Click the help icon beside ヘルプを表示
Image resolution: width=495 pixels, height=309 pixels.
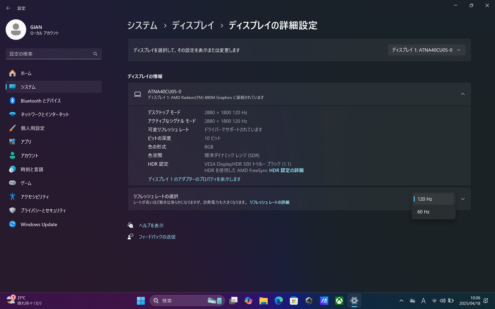point(131,225)
